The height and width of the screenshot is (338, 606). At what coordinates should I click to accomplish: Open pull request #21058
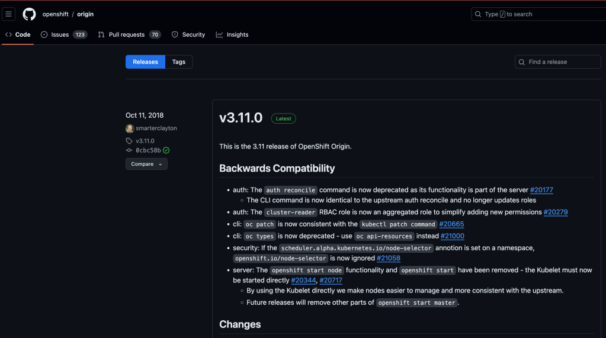coord(389,258)
